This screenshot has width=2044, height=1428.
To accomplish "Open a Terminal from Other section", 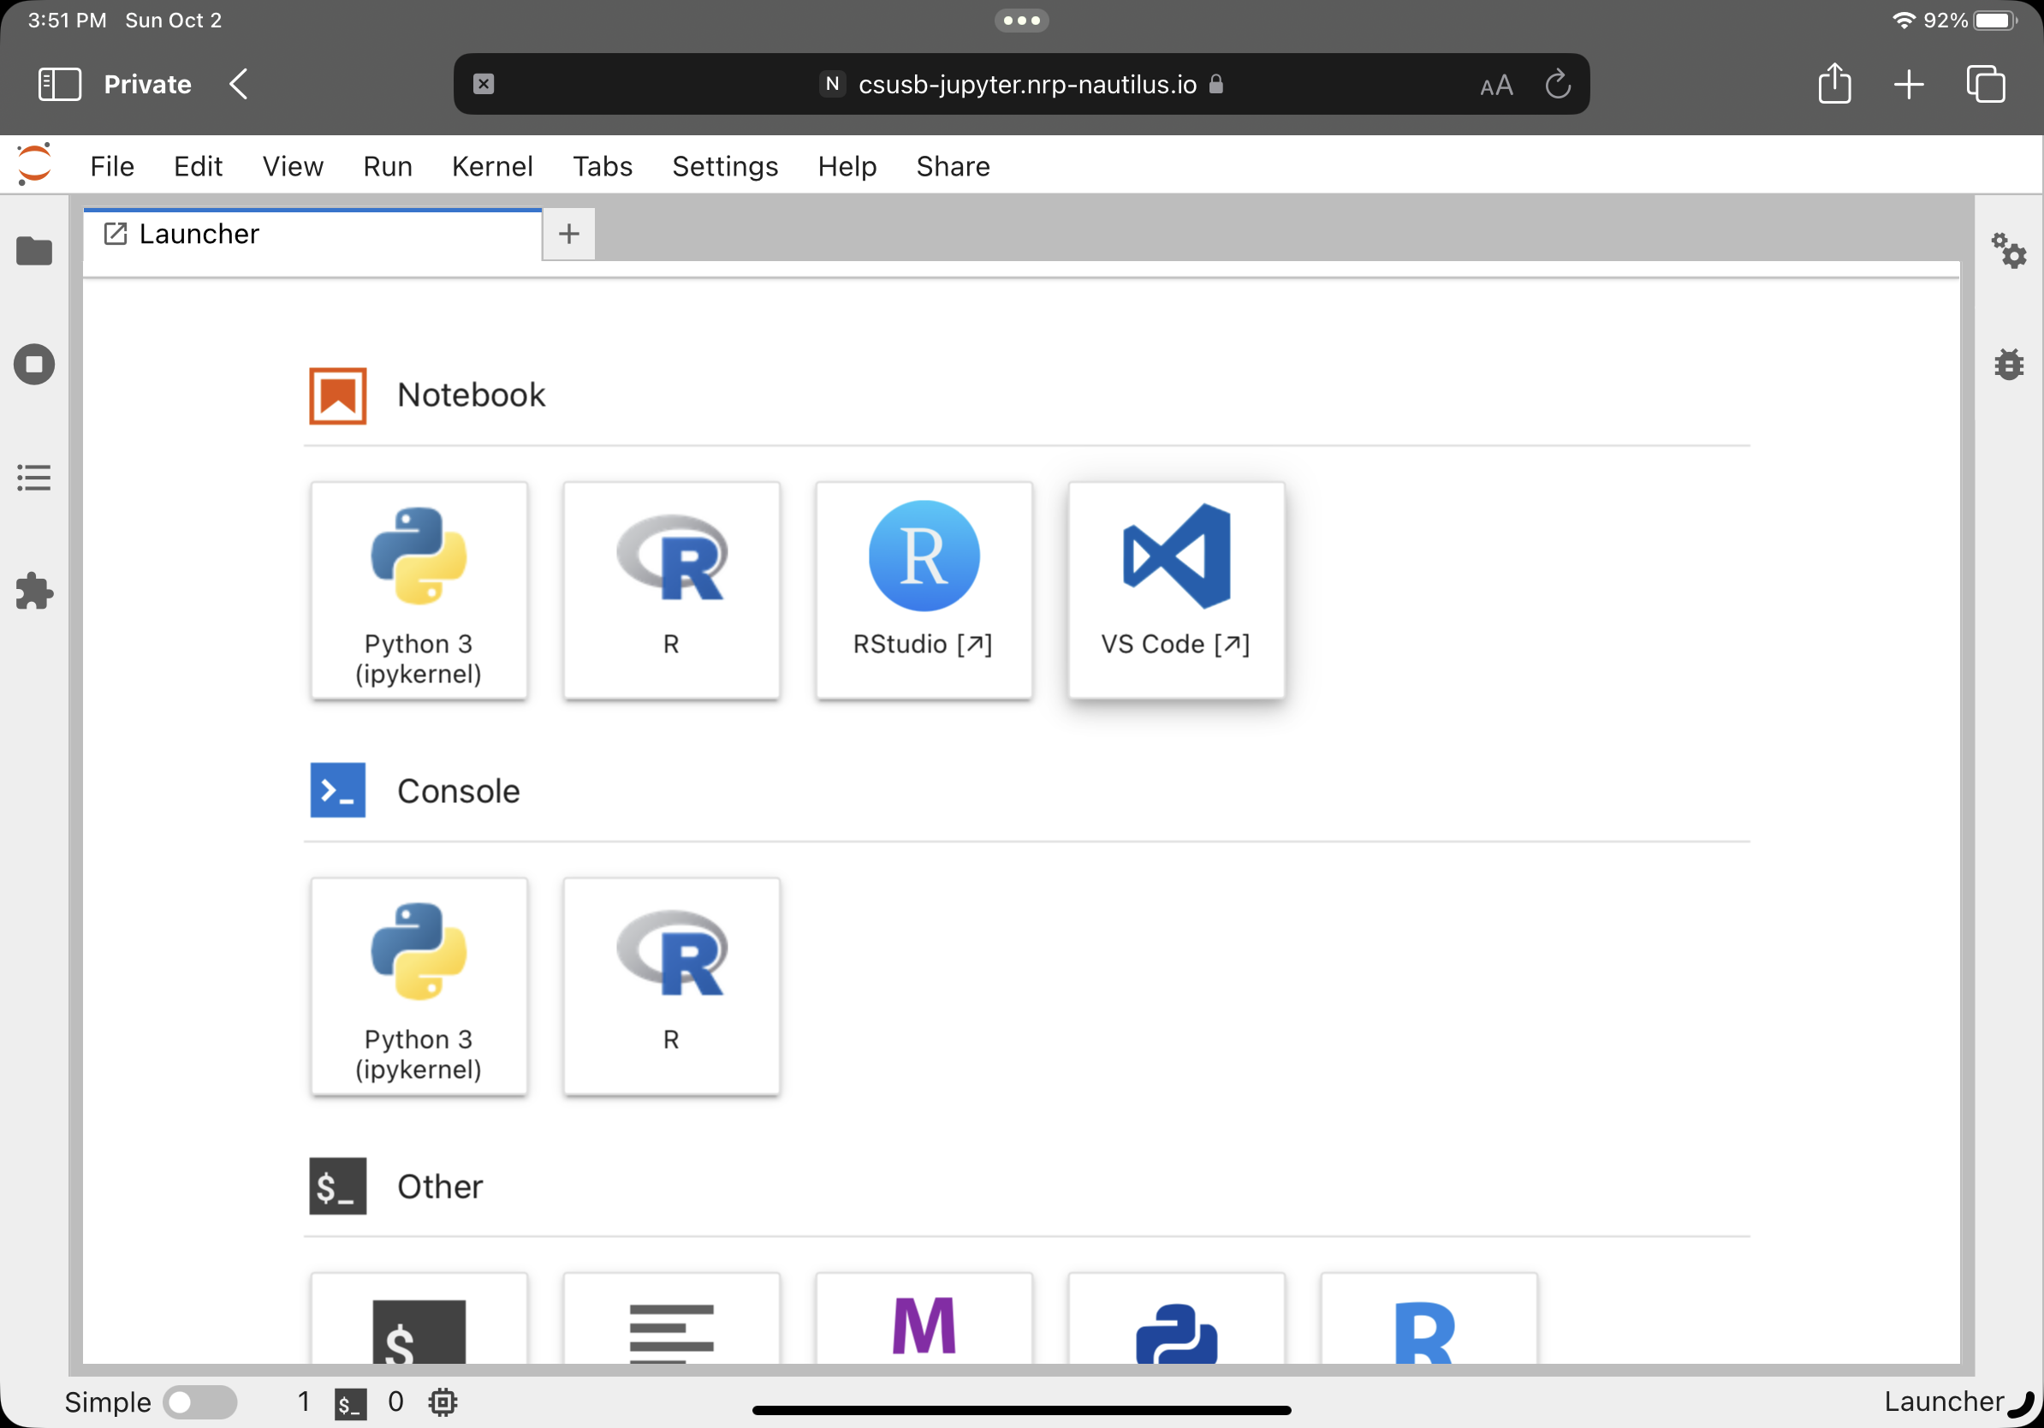I will pos(419,1318).
